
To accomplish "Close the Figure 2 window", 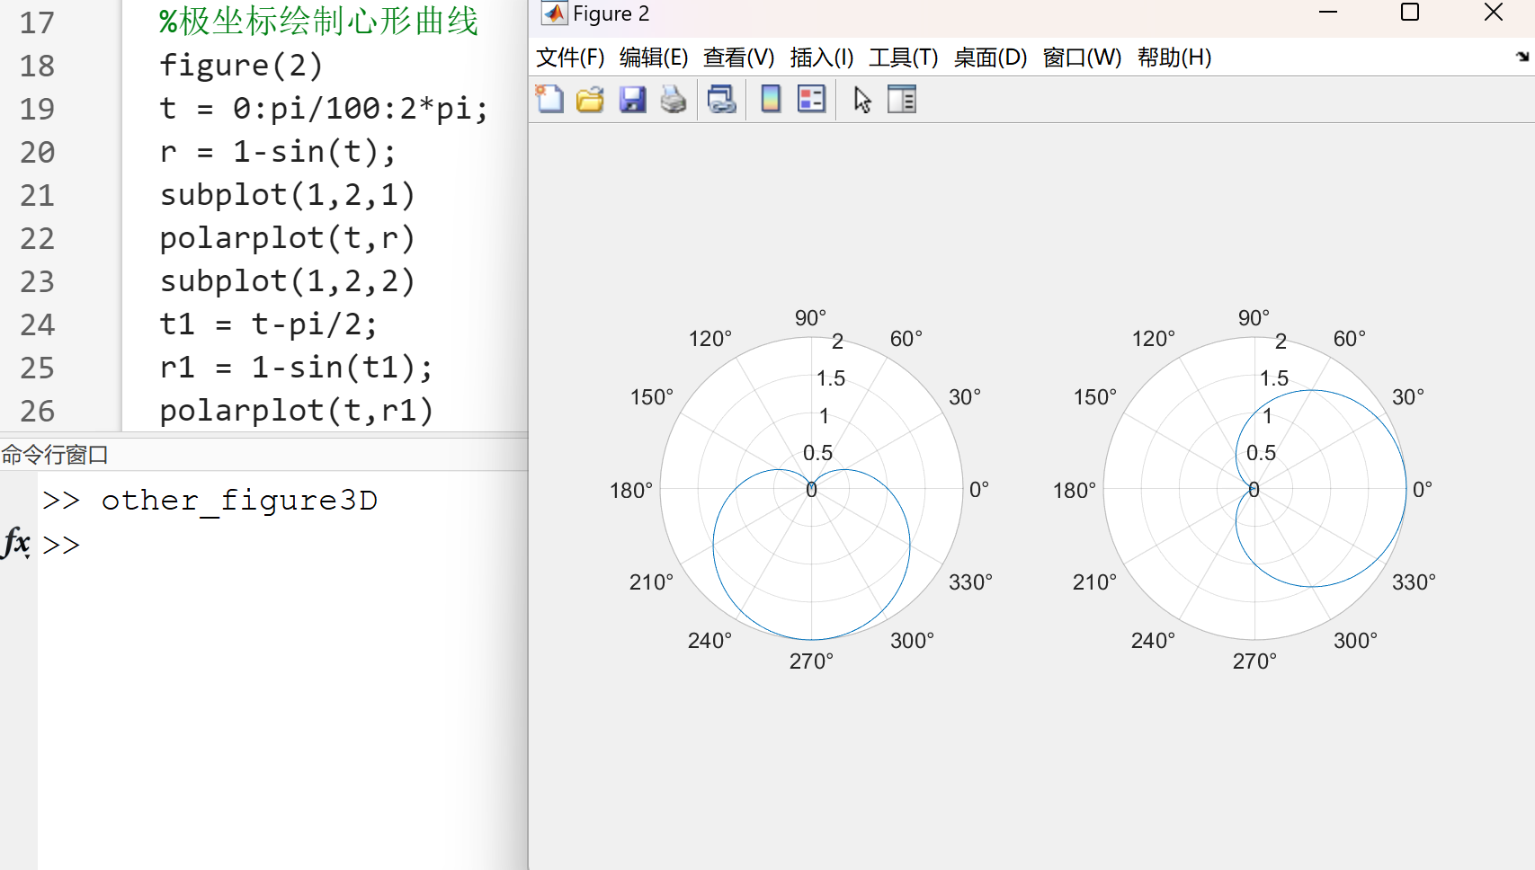I will tap(1494, 13).
